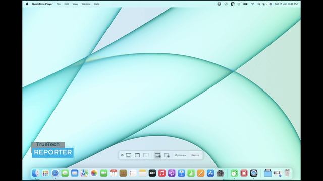
Task: Open the red square app icon in the Dock
Action: 244,173
